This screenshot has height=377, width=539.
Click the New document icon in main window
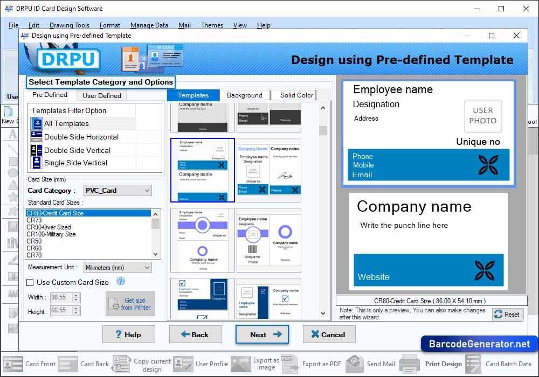8,111
